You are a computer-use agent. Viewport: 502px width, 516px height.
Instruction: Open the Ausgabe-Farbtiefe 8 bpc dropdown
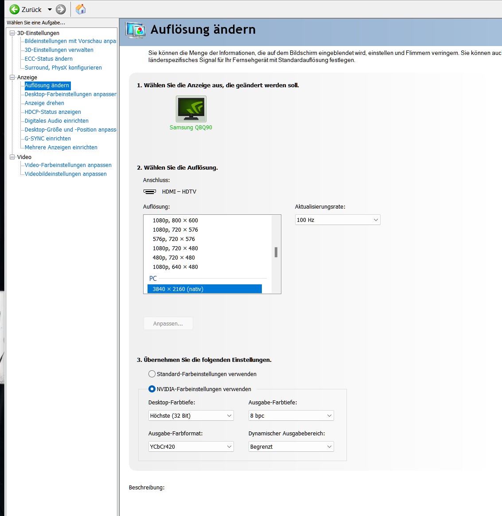[x=291, y=416]
